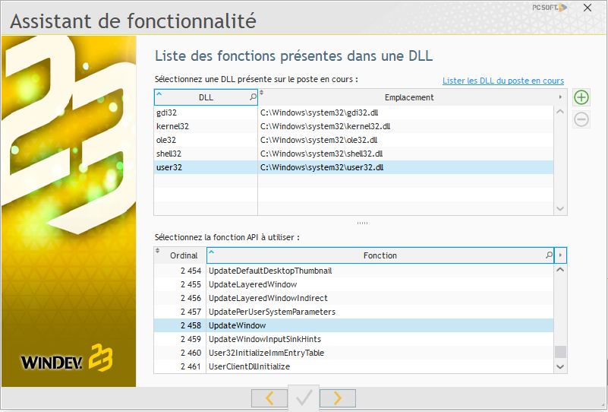
Task: Click path C:\Windows\system32\shell32.dll
Action: click(x=321, y=154)
